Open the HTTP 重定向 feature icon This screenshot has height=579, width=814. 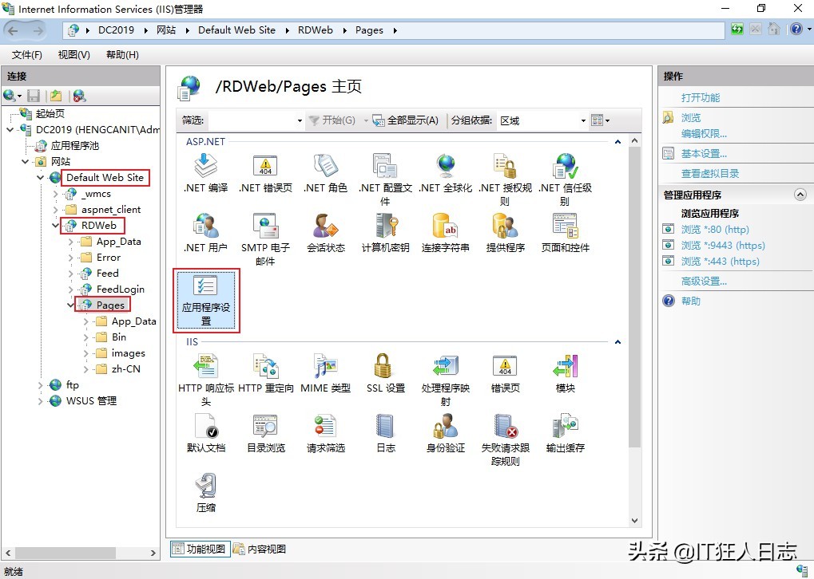(265, 373)
